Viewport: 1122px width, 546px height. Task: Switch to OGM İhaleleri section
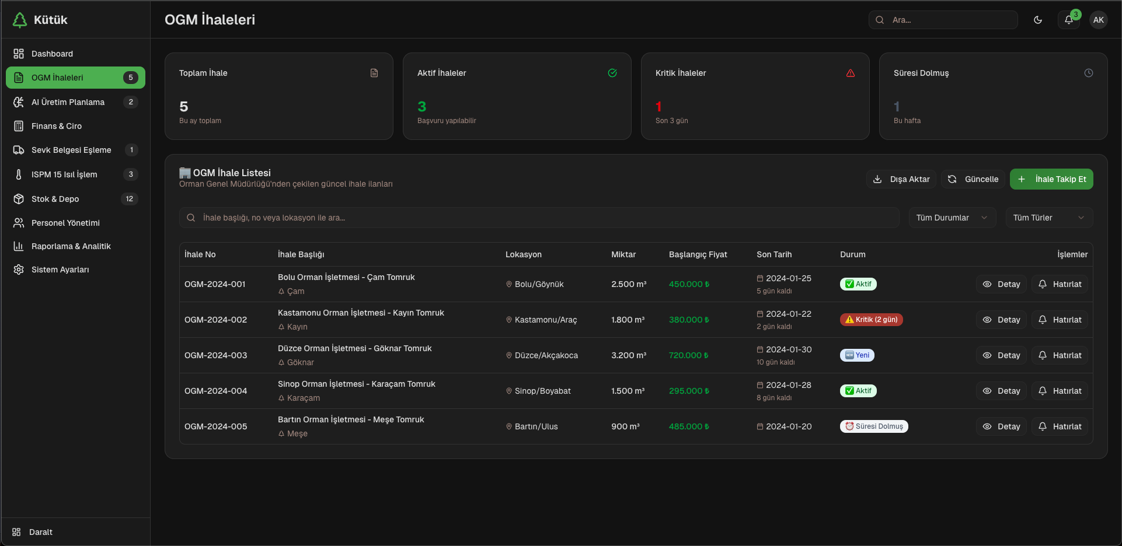[58, 77]
